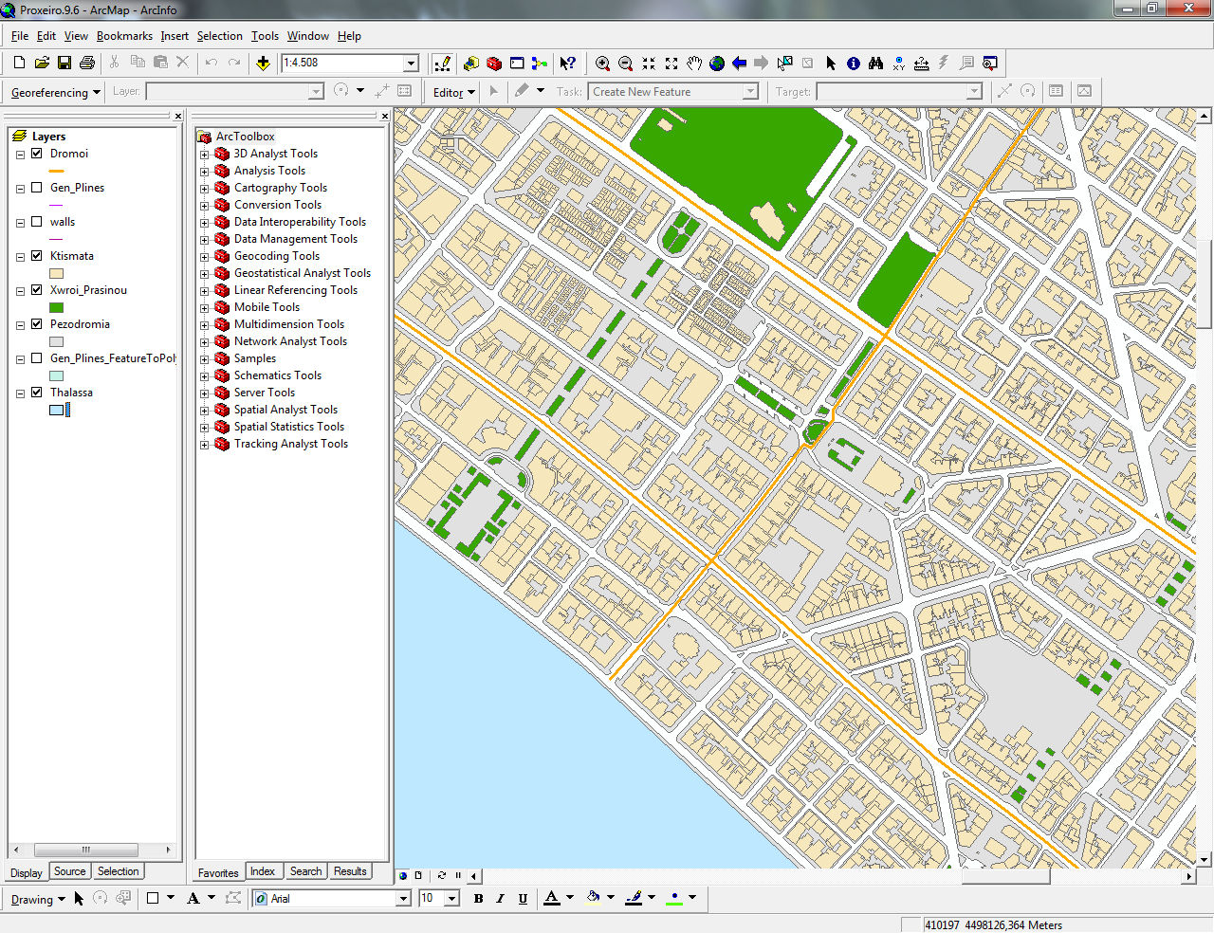The width and height of the screenshot is (1214, 933).
Task: Click the font size field showing 10
Action: pos(432,898)
